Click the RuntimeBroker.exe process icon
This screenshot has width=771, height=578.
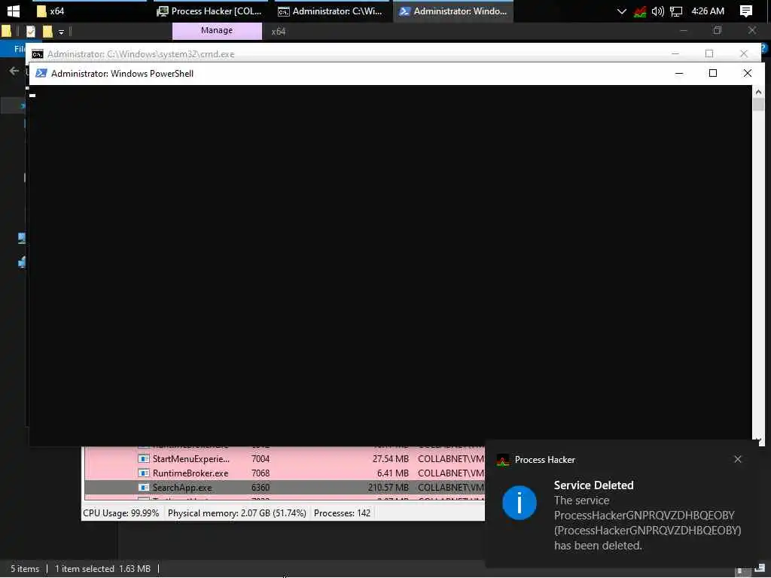[x=144, y=473]
